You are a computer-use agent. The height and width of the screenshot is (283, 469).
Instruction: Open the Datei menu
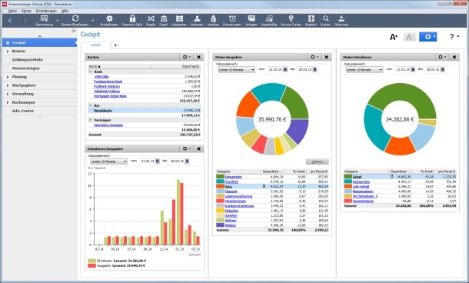coord(12,11)
